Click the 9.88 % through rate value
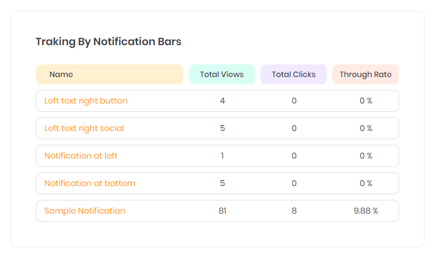 point(366,211)
